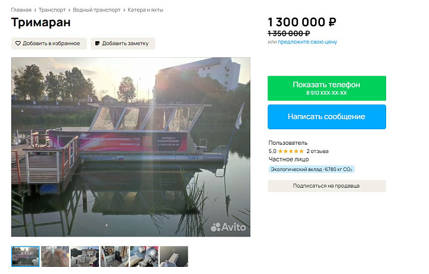This screenshot has height=274, width=429.
Task: Show the seller's phone number
Action: (327, 88)
